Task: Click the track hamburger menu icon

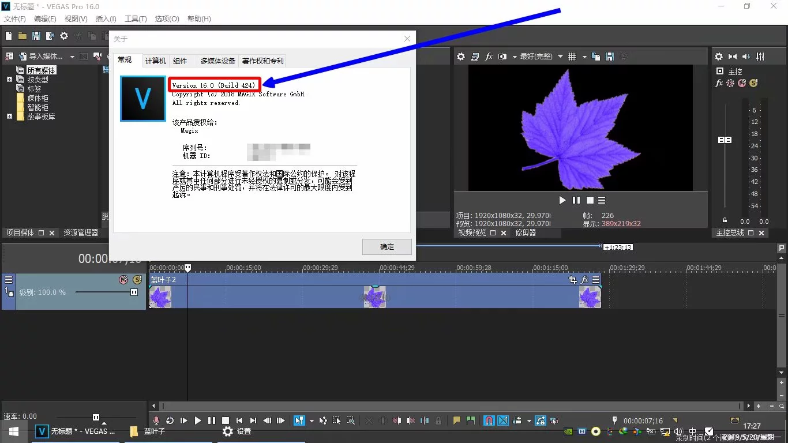Action: click(9, 280)
